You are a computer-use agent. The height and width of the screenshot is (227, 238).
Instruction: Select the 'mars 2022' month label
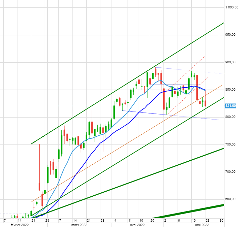[x=79, y=224]
